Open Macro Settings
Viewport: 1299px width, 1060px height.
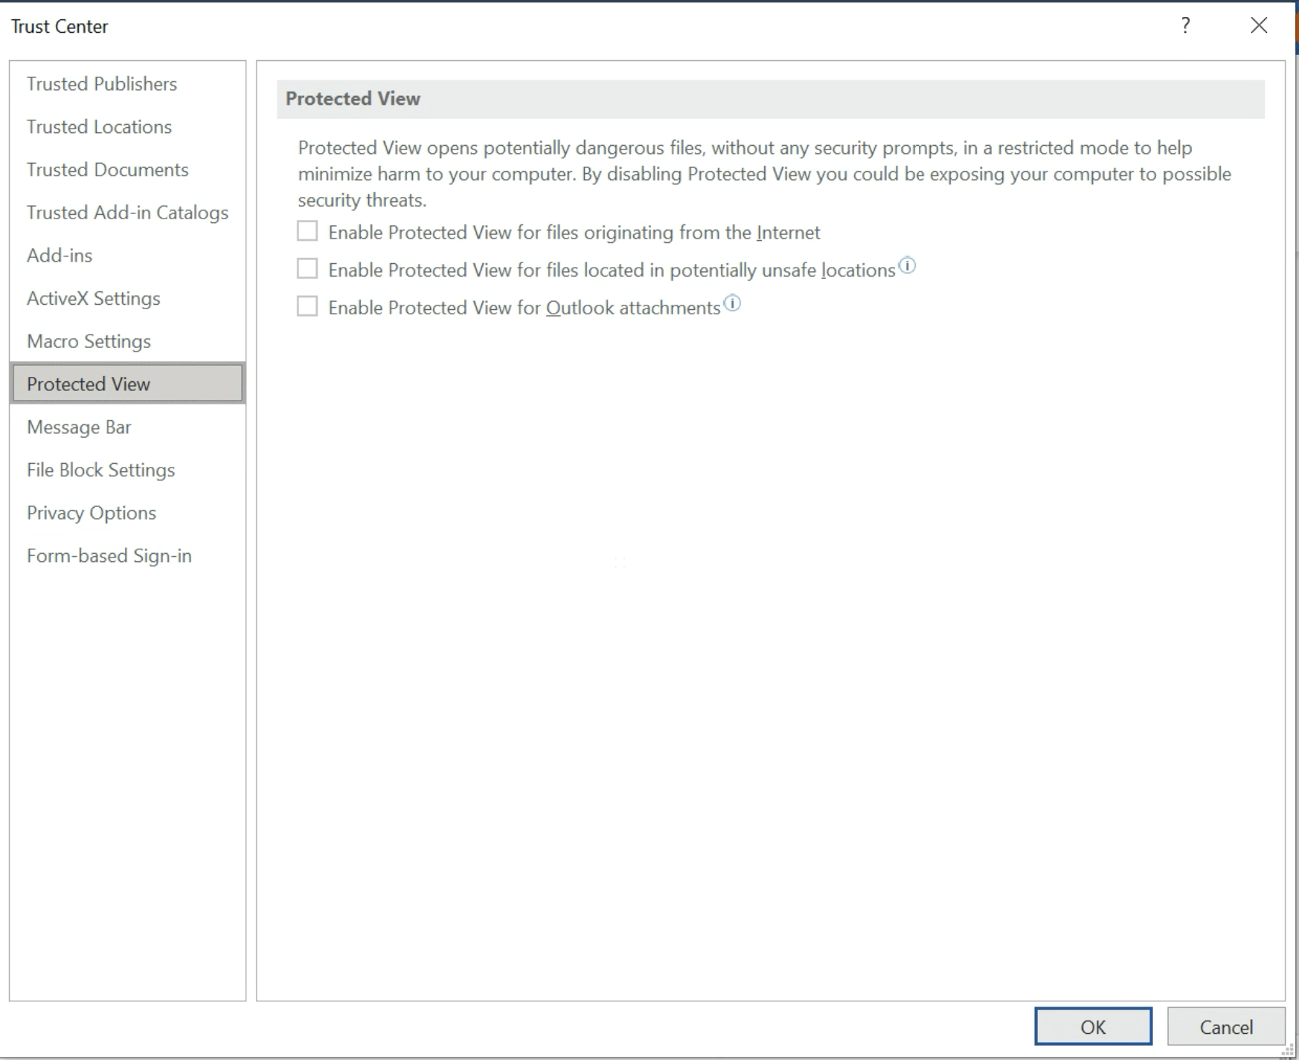point(127,341)
